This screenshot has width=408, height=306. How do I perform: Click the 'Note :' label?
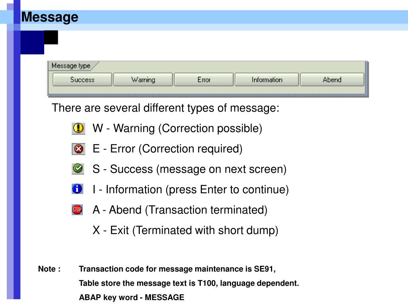pos(49,269)
